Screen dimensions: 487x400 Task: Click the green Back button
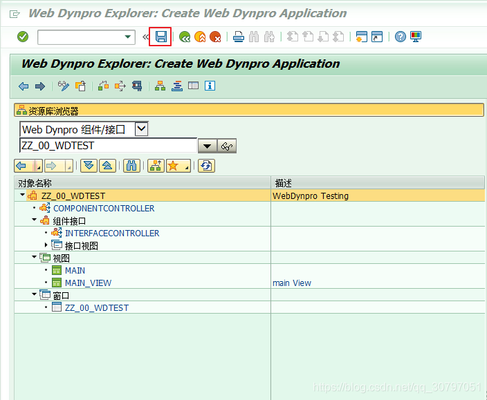coord(185,37)
